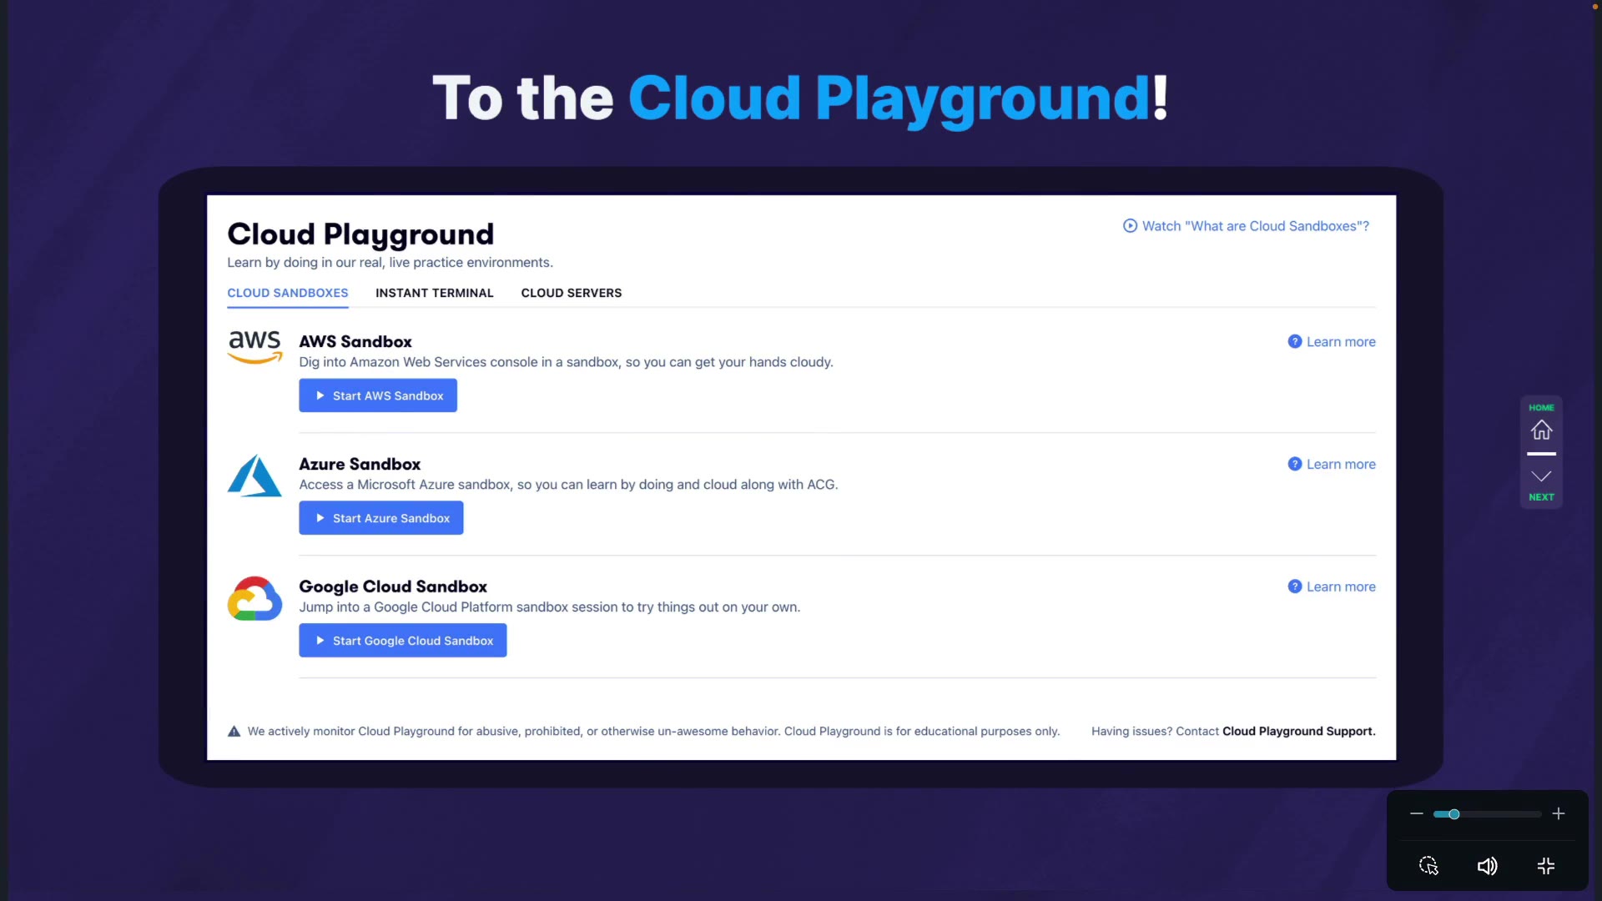This screenshot has height=901, width=1602.
Task: Click the Azure logo icon
Action: 254,476
